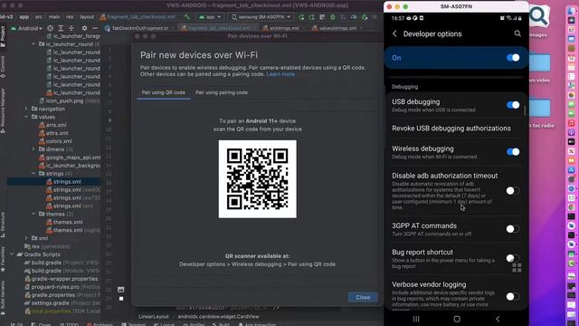
Task: Click the layout breadcrumb in navigation bar
Action: click(x=87, y=17)
